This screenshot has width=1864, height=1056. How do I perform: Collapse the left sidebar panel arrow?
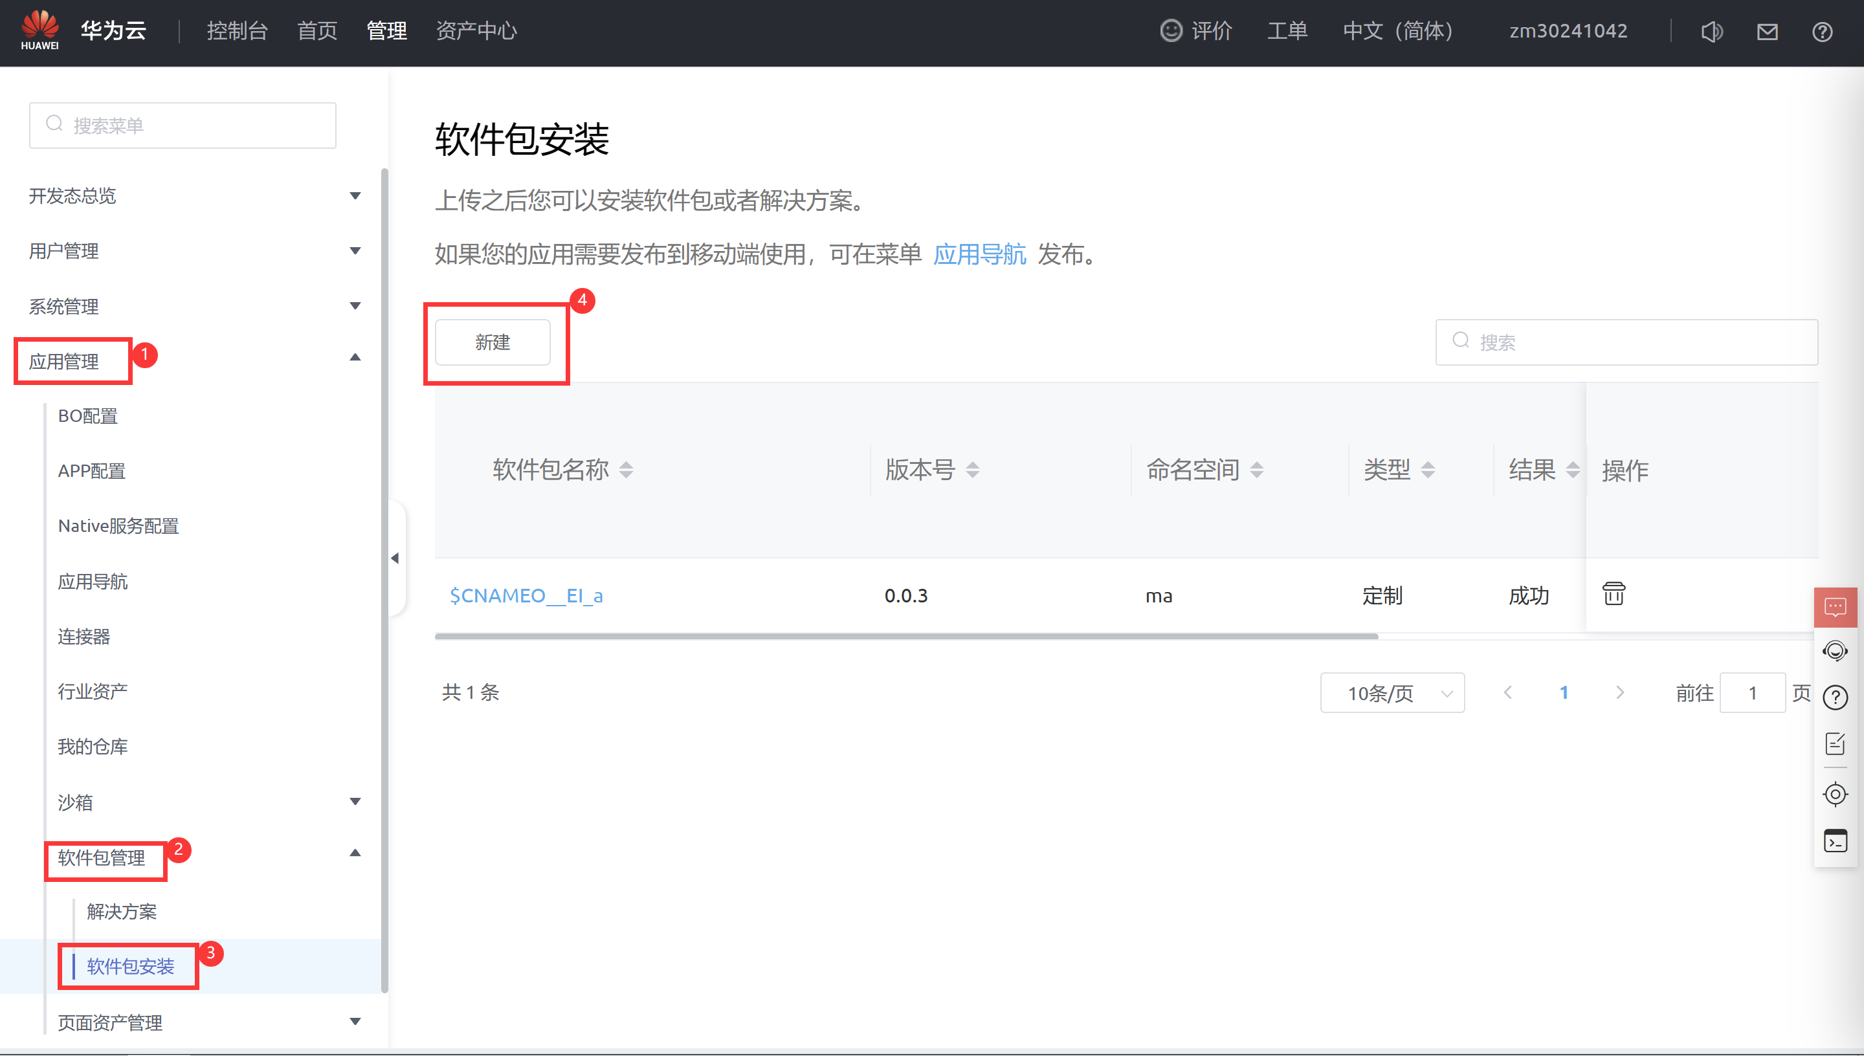coord(395,558)
